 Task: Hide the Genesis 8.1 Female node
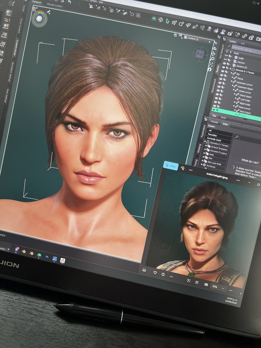(223, 68)
